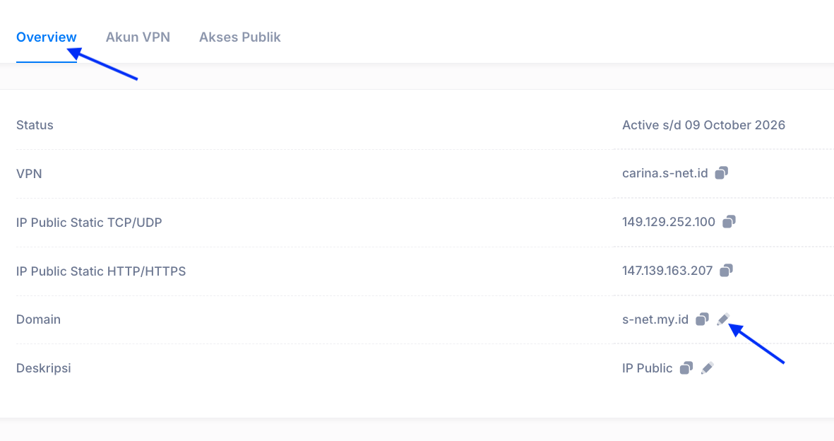Copy the VPN hostname carina.s-net.id
This screenshot has width=834, height=441.
721,173
